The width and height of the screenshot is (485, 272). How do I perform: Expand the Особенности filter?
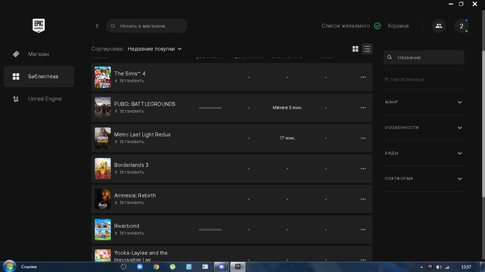tap(424, 127)
